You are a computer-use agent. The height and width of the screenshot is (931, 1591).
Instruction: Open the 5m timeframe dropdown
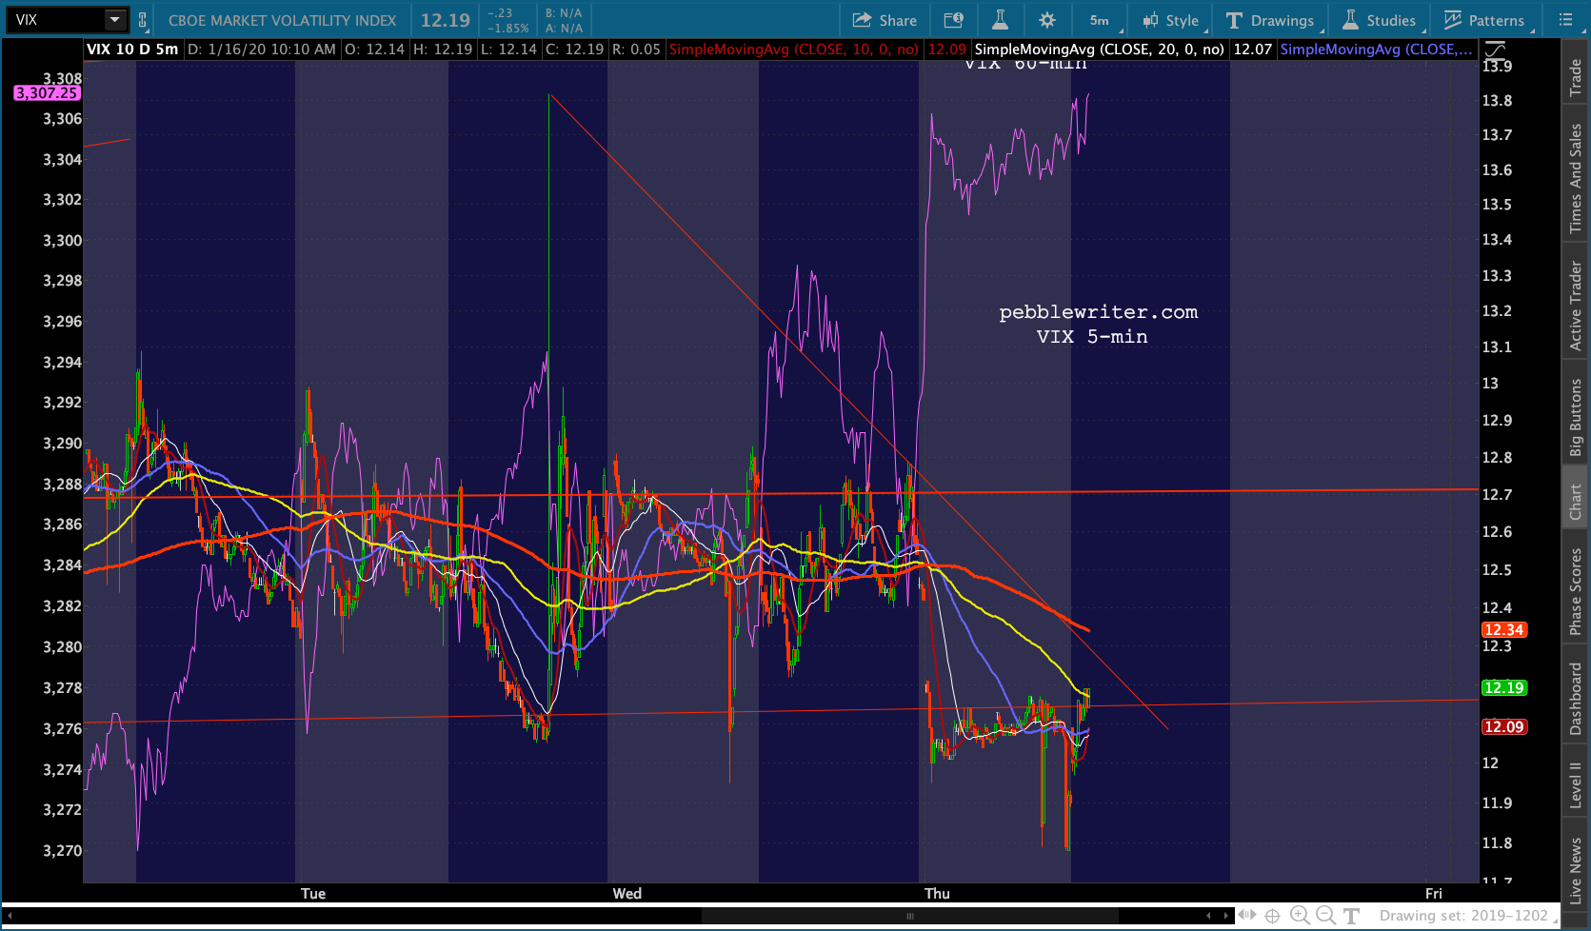coord(1103,20)
